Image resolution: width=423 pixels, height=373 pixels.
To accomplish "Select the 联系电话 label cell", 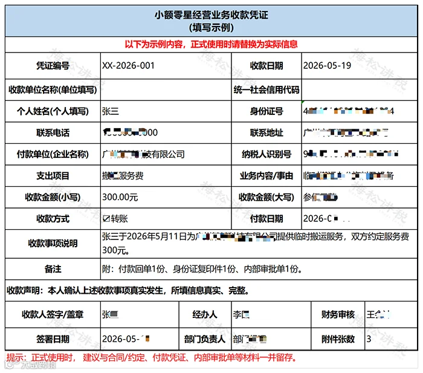I will click(53, 133).
